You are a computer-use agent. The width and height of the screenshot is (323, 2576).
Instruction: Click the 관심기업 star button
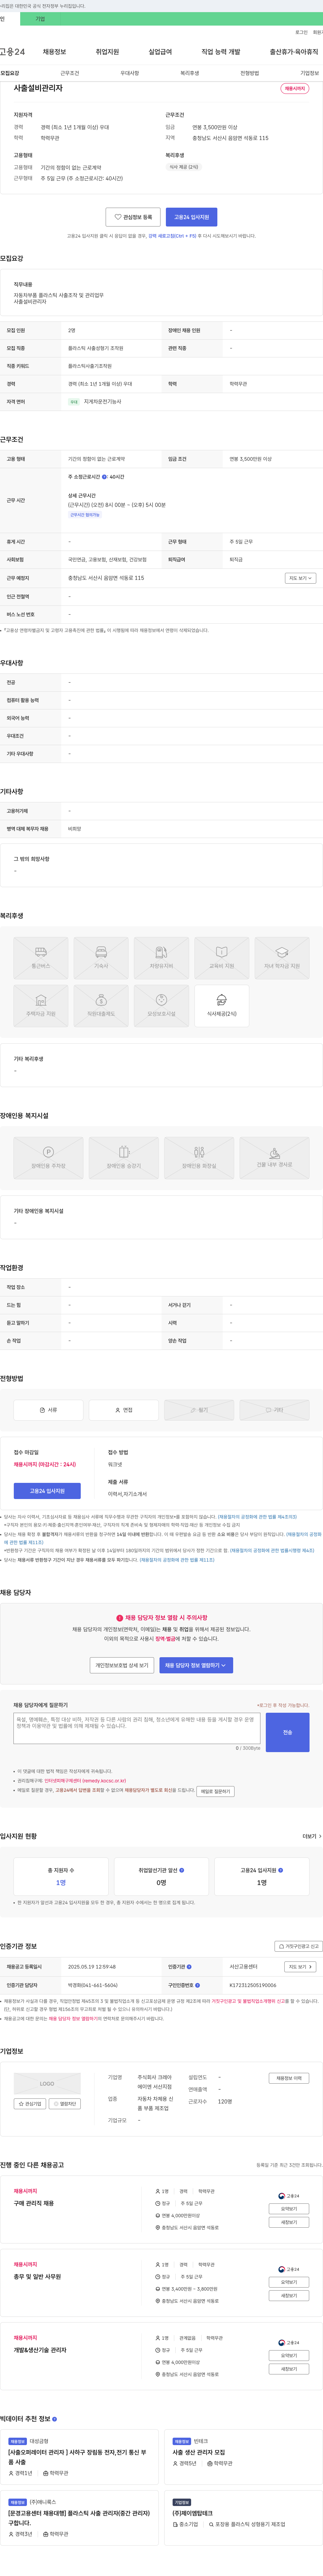tap(30, 2104)
